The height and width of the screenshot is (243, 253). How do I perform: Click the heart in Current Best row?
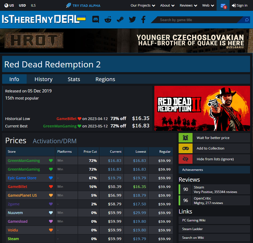pos(79,126)
